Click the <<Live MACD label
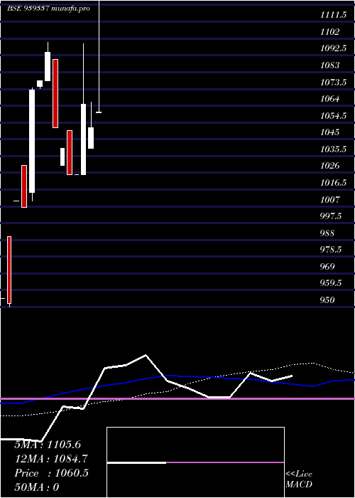The image size is (355, 498). [299, 479]
